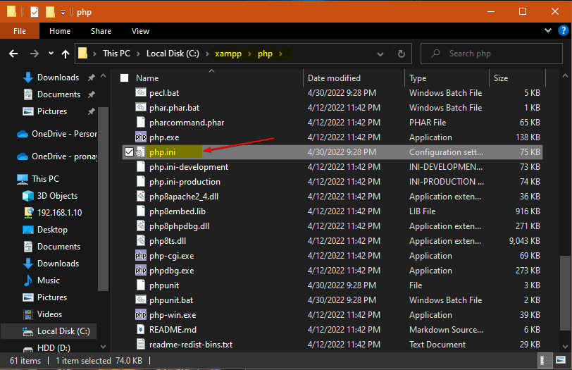Click 'Local Disk (C:)' in breadcrumb

click(x=173, y=54)
